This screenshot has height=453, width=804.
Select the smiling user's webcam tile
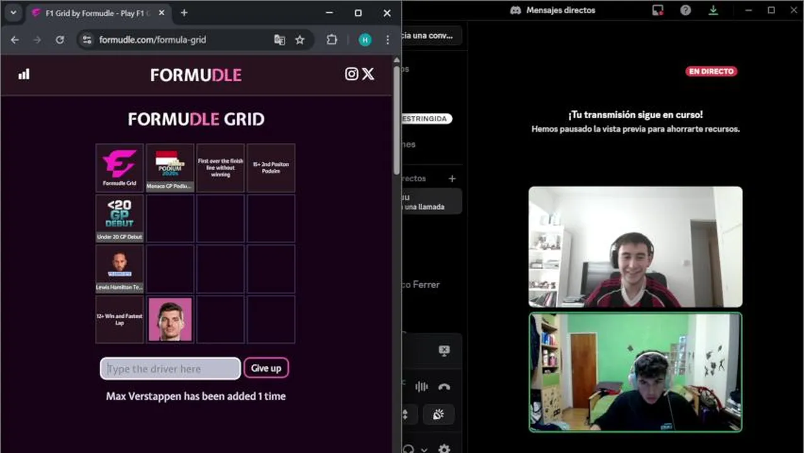(635, 247)
